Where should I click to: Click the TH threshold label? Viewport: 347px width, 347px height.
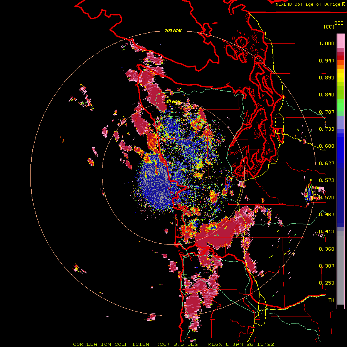tap(331, 300)
